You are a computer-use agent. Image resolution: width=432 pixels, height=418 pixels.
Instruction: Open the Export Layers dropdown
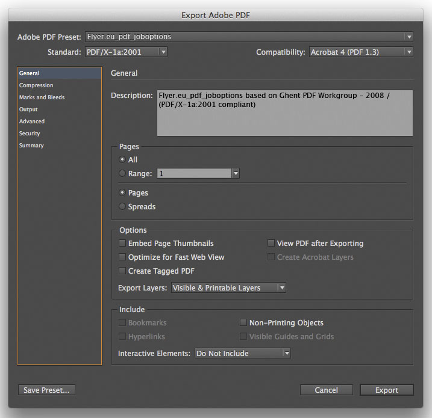(x=228, y=288)
